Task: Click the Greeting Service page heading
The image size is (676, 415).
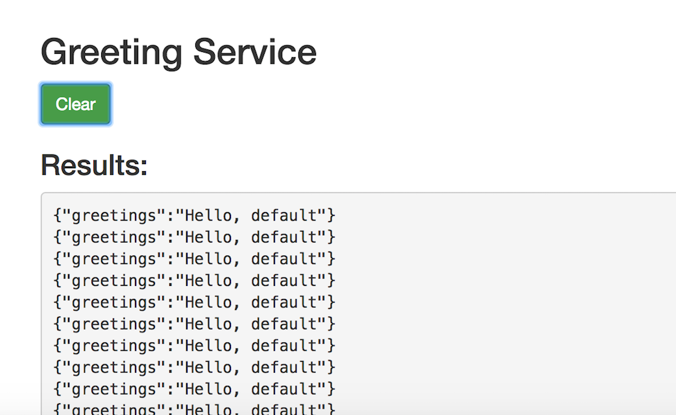Action: 178,52
